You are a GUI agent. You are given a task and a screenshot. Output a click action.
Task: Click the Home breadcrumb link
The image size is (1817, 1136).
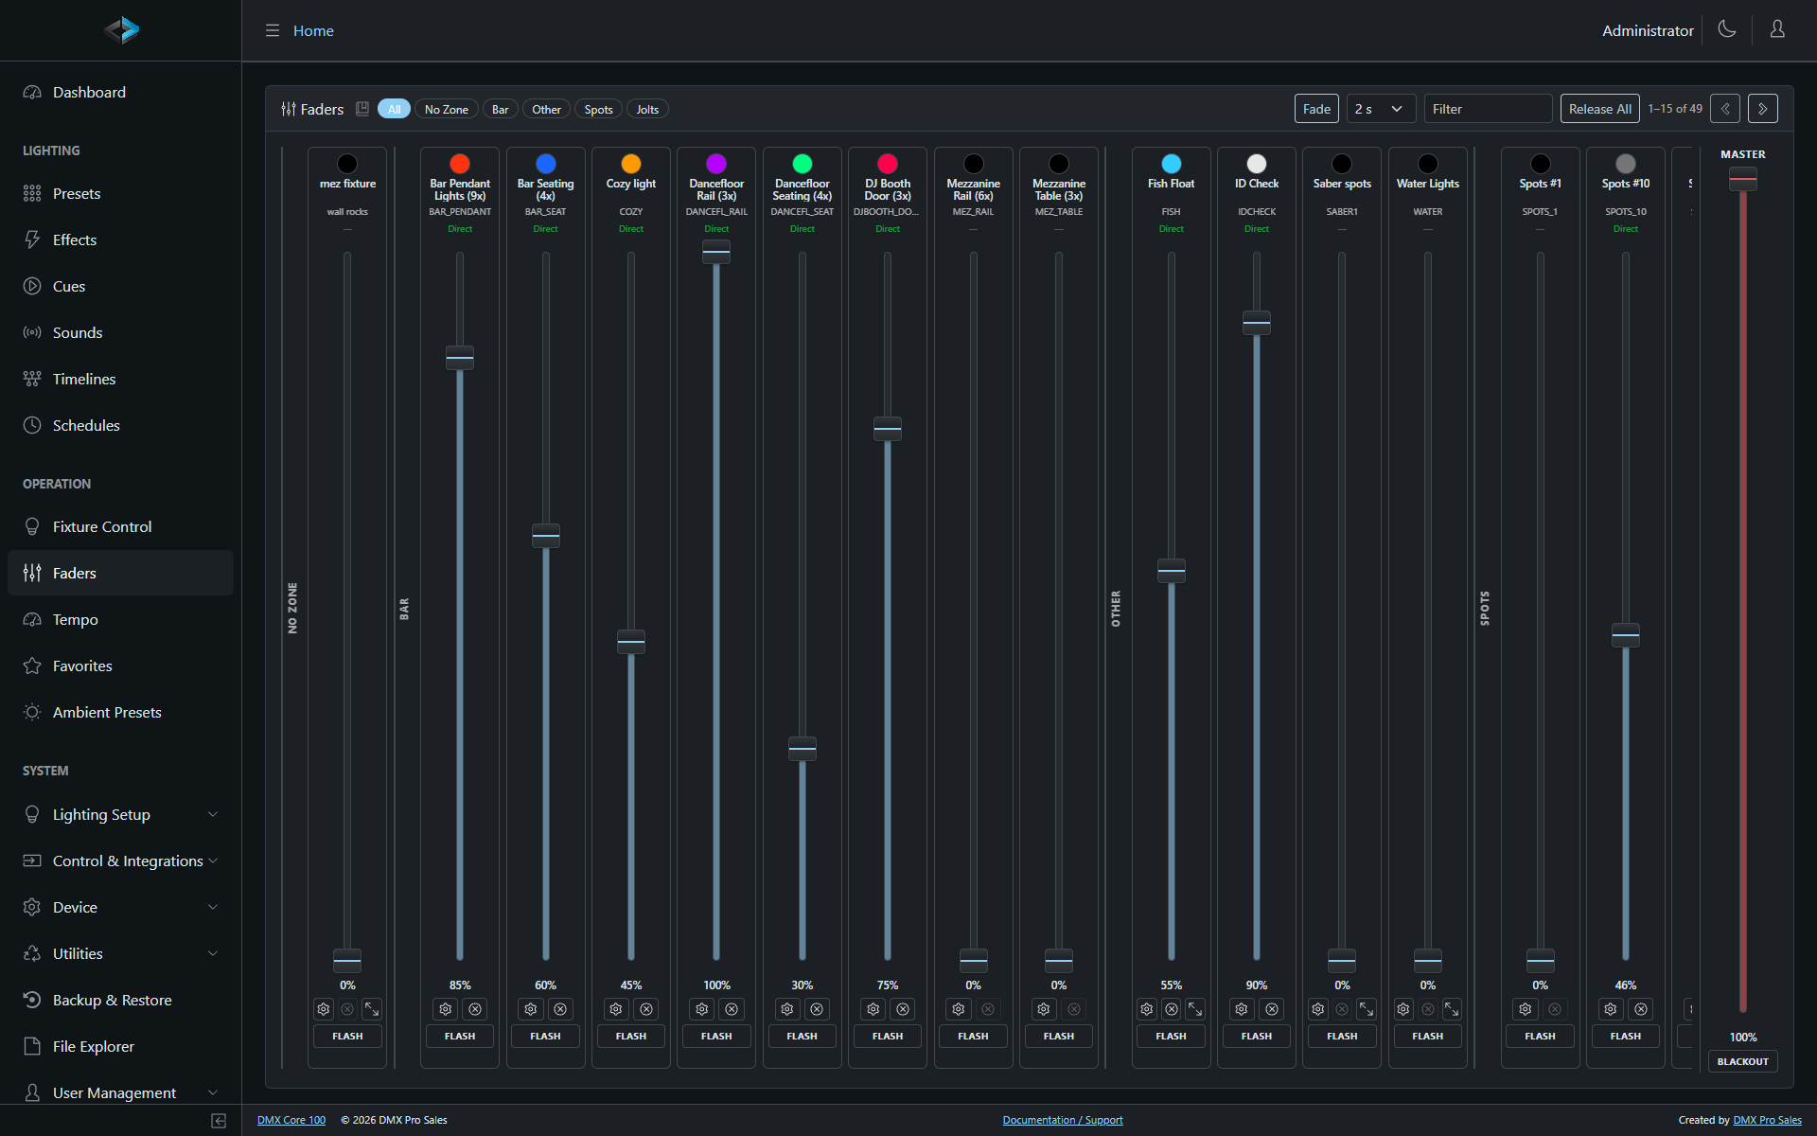[313, 30]
